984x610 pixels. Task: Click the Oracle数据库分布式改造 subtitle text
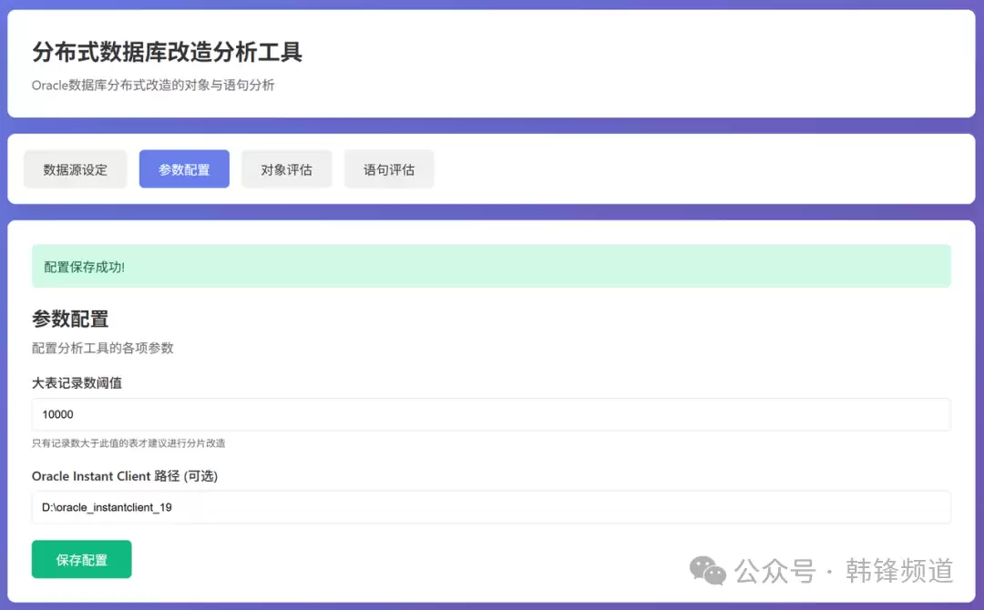tap(153, 86)
